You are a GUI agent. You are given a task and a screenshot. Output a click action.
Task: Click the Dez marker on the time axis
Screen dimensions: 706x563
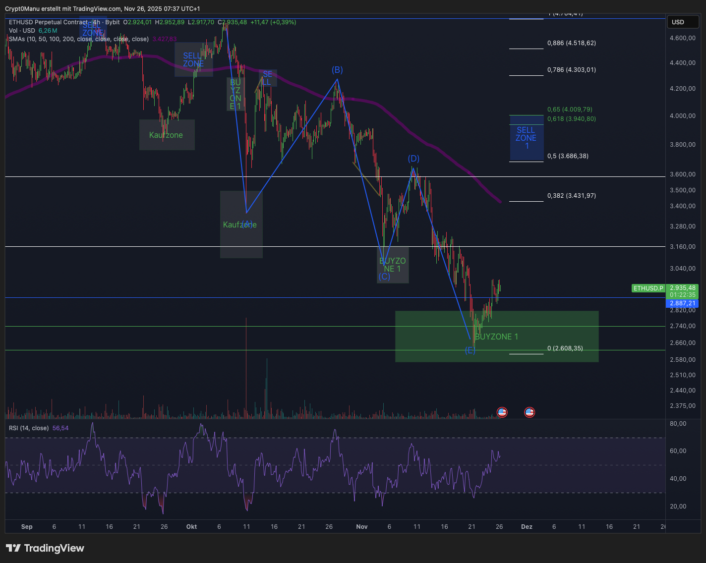pyautogui.click(x=527, y=527)
